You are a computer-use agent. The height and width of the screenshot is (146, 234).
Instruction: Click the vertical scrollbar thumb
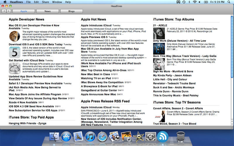232,46
